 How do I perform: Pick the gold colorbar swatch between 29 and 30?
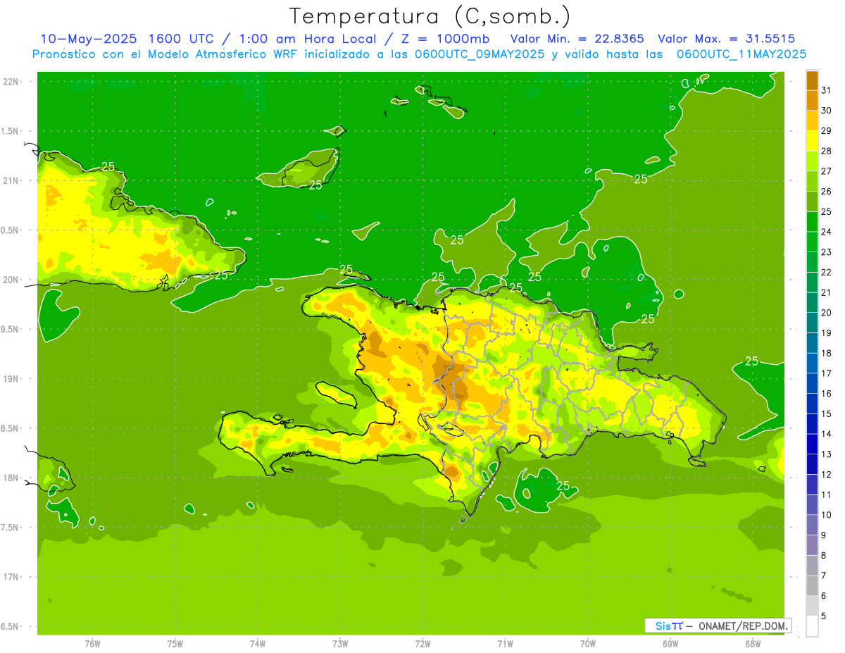click(x=812, y=120)
